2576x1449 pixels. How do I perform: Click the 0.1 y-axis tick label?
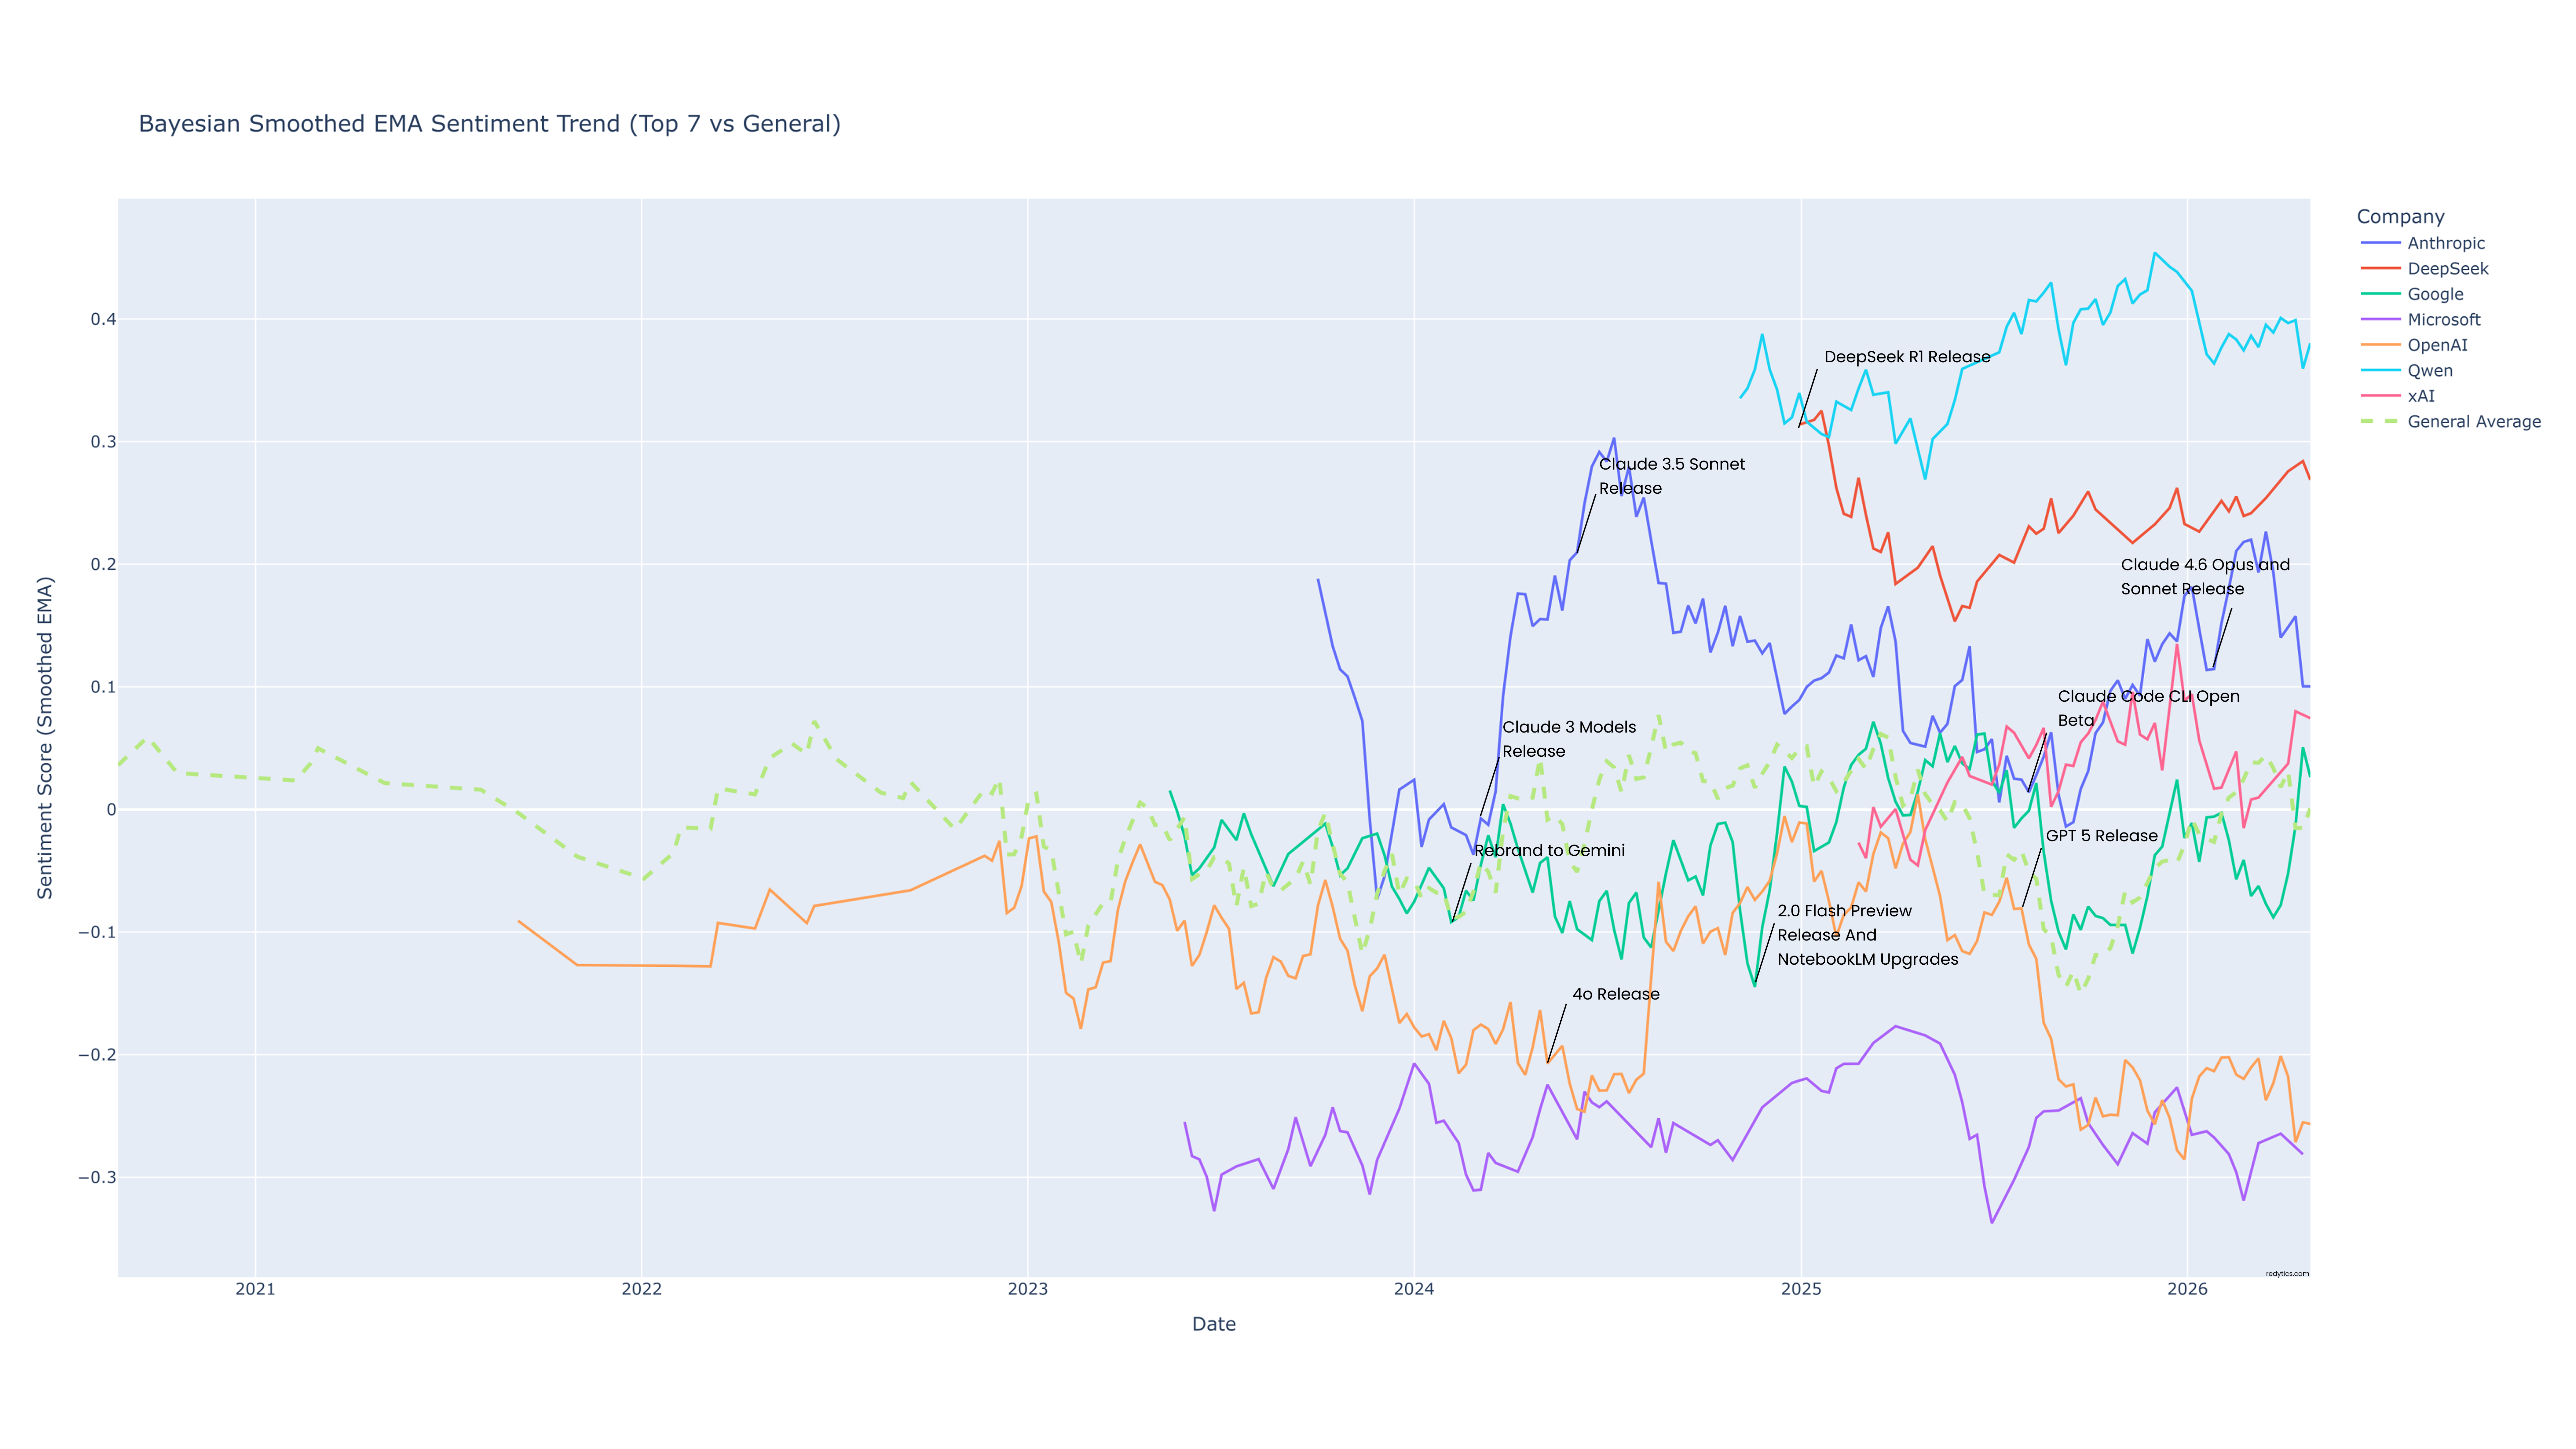103,687
